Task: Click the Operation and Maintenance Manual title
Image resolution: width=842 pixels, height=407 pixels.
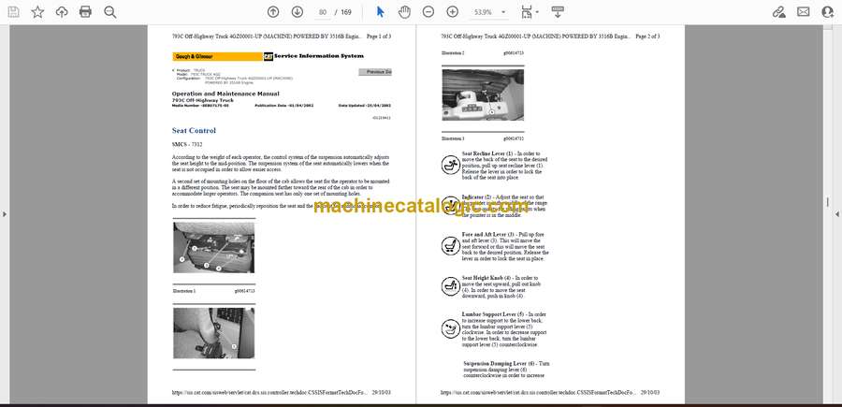Action: point(225,94)
